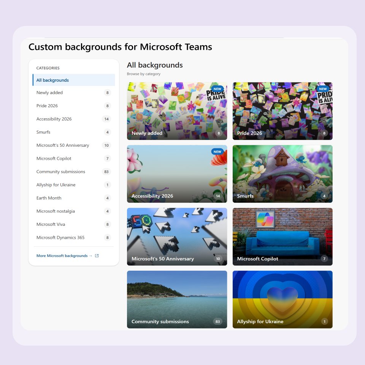365x365 pixels.
Task: Open Microsoft nostalgia category in sidebar
Action: (x=74, y=211)
